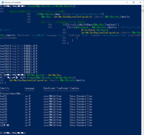This screenshot has width=144, height=135.
Task: Click the PowerShell icon in the title bar
Action: [3, 2]
